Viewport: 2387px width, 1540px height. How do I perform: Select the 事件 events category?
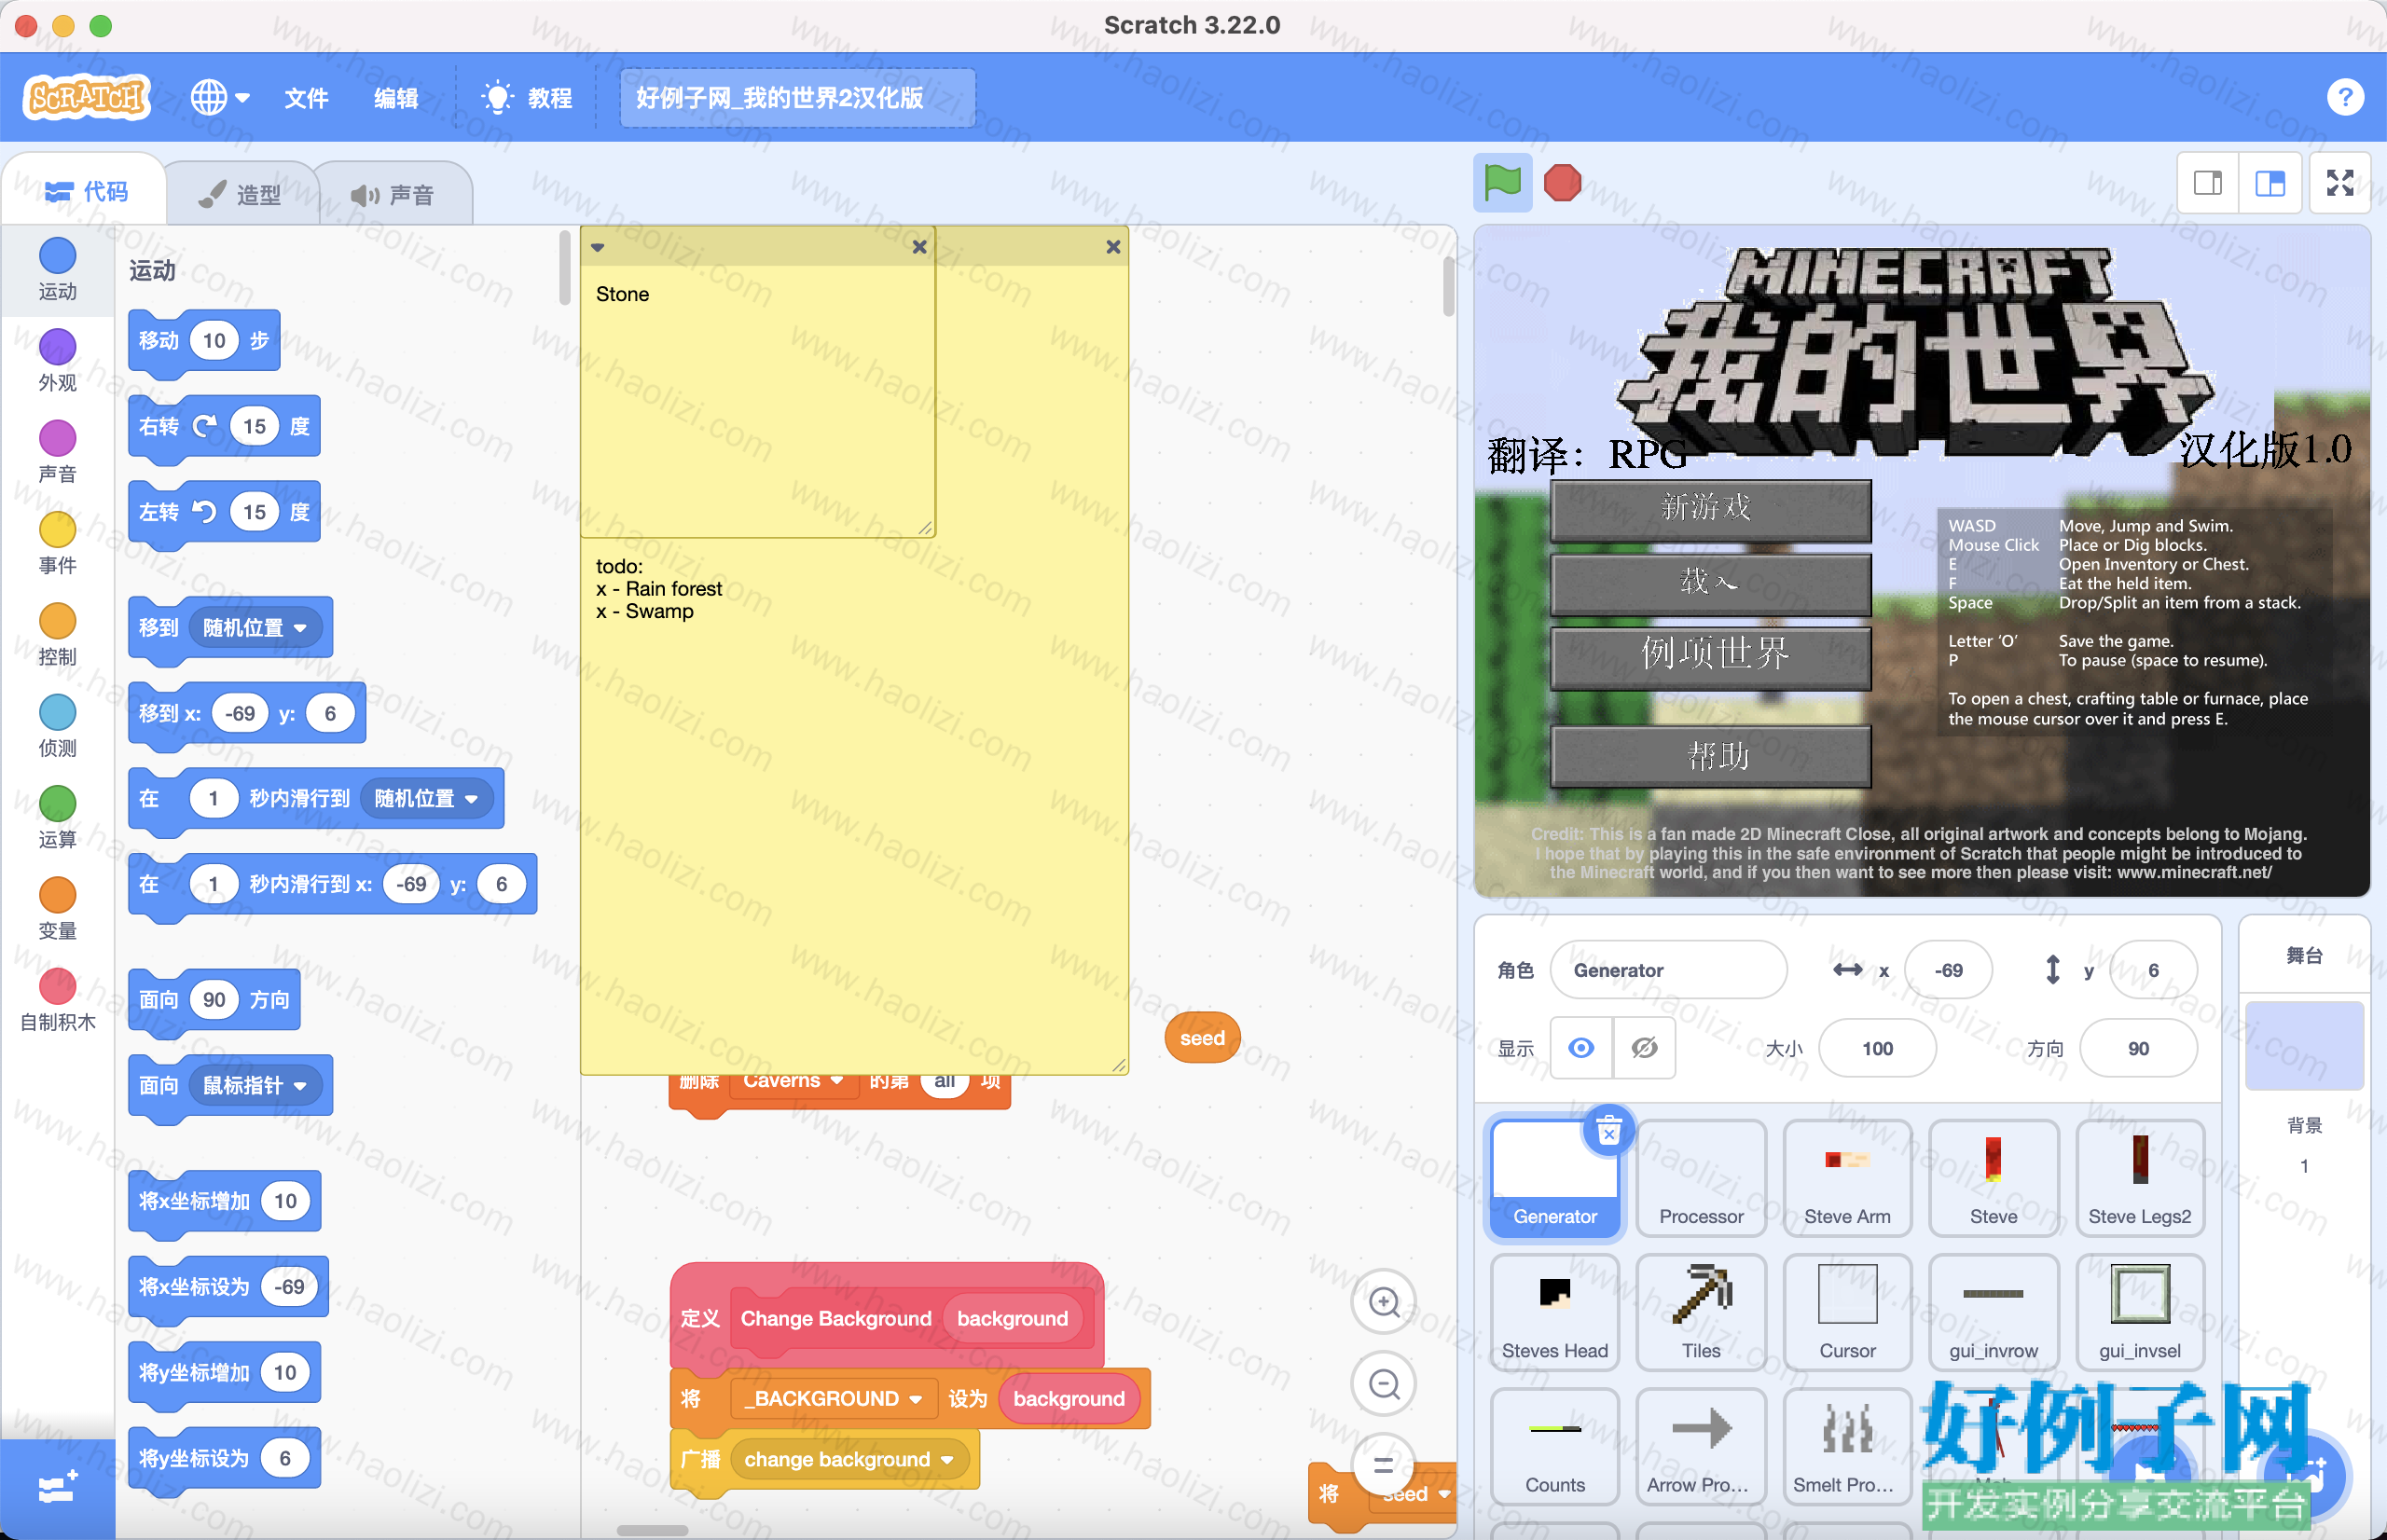[58, 544]
